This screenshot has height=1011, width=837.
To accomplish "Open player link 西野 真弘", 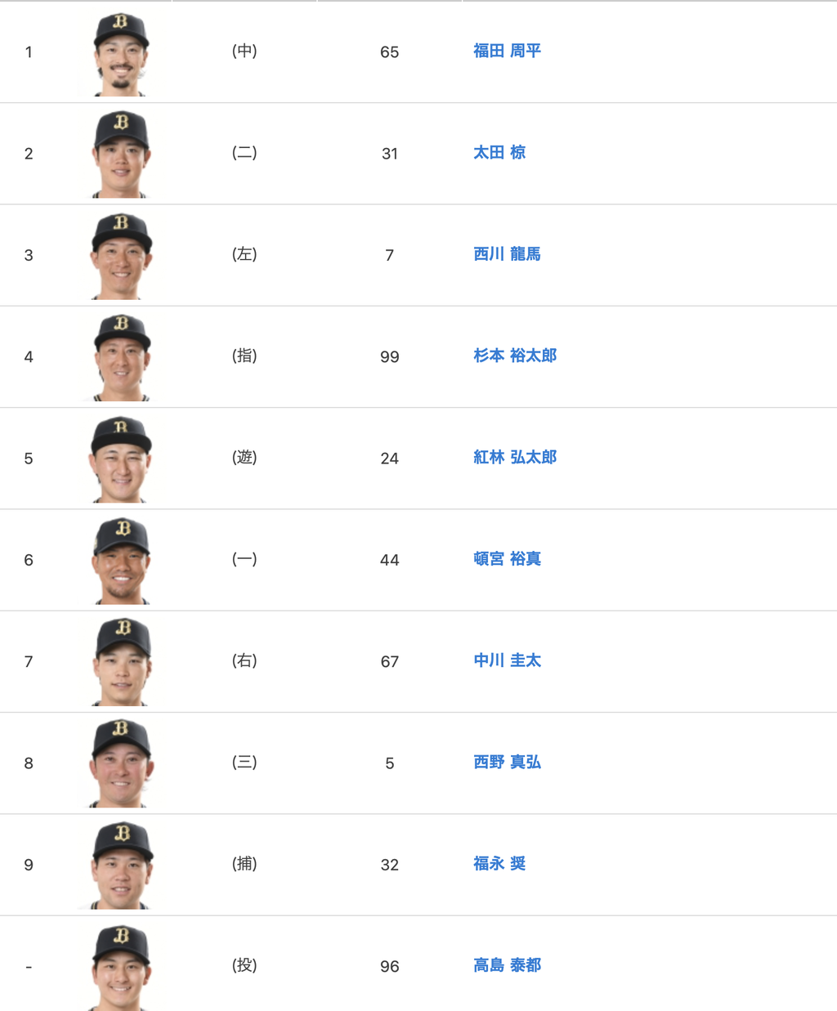I will 507,763.
